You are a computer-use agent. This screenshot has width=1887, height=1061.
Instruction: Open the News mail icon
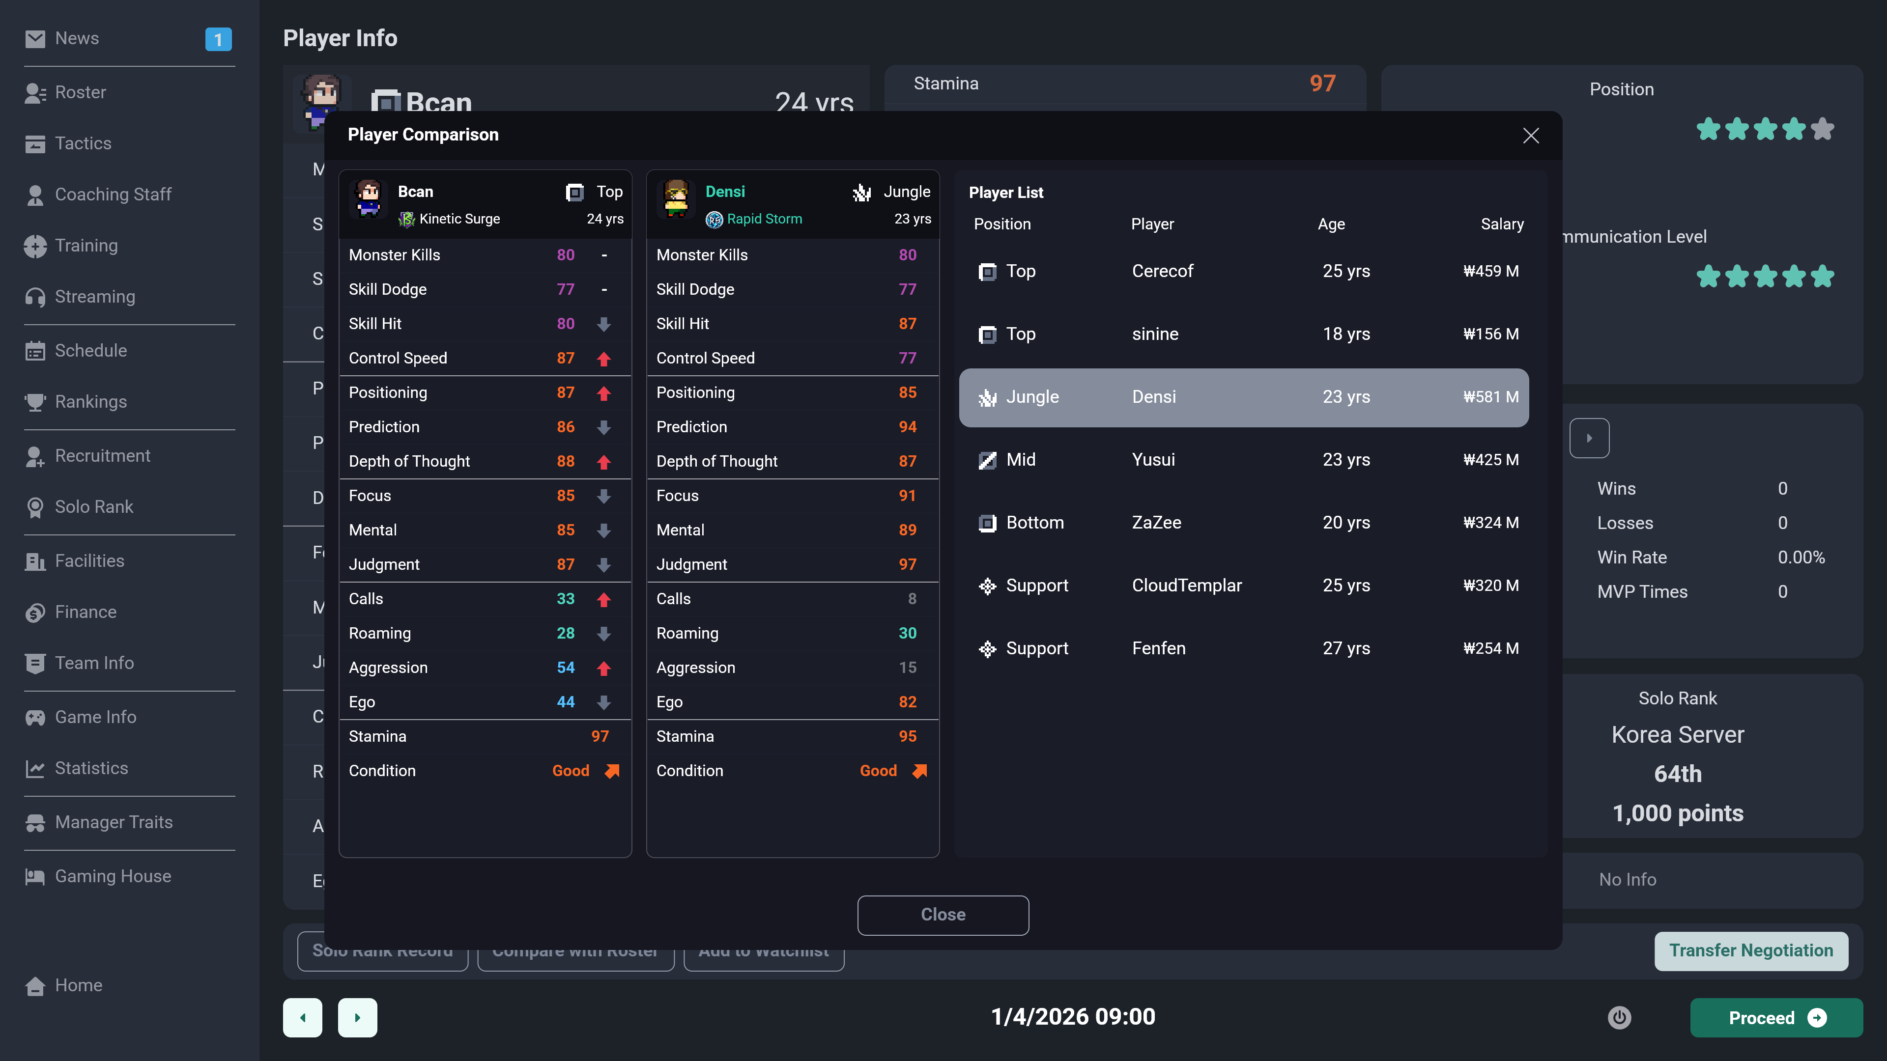point(34,39)
